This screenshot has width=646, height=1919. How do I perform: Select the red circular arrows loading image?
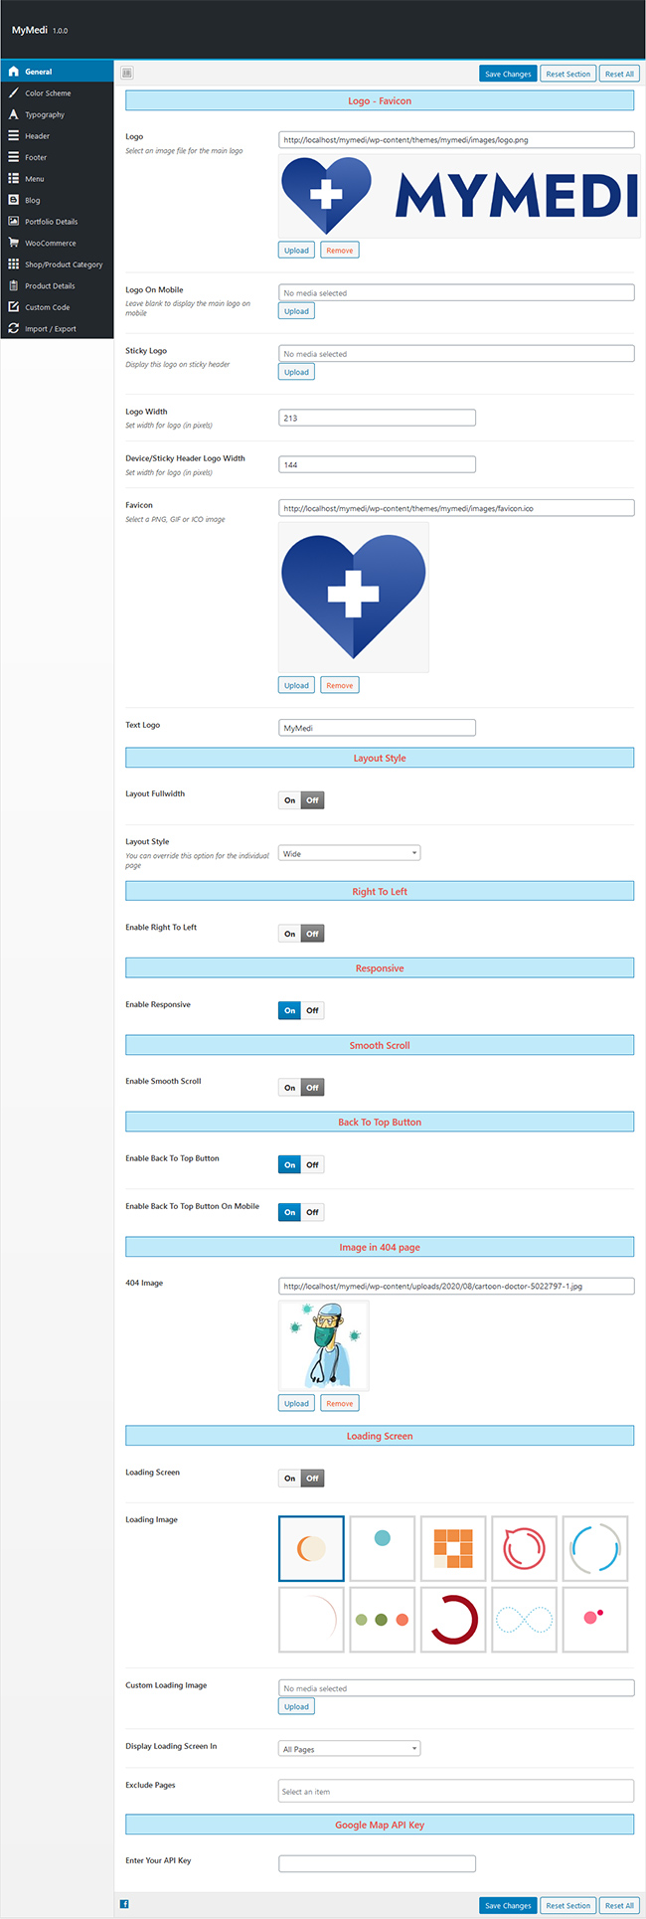point(524,1548)
